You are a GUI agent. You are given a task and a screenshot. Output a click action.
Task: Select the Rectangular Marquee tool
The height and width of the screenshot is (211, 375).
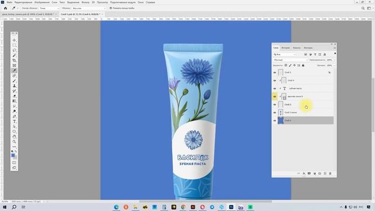point(14,45)
